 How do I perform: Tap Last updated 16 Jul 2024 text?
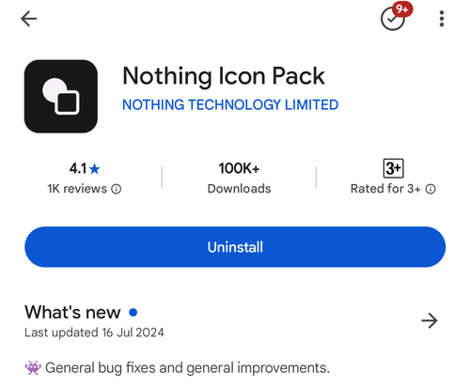pos(94,332)
